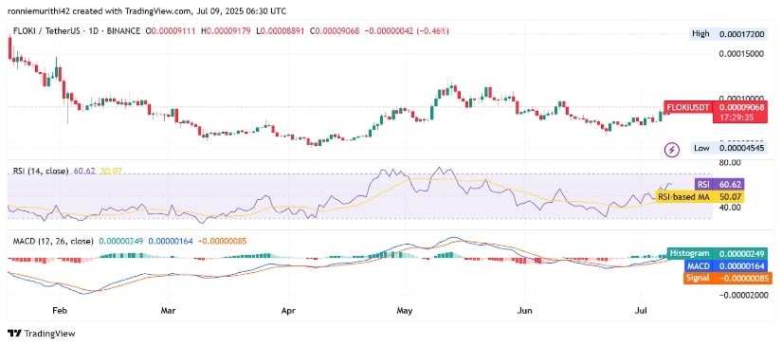
Task: Click the purple lightning bolt icon
Action: [x=672, y=149]
